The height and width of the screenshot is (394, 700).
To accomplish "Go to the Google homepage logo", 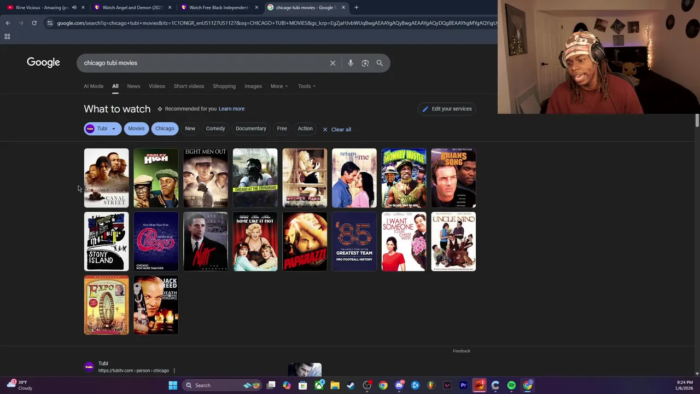I will (x=43, y=62).
